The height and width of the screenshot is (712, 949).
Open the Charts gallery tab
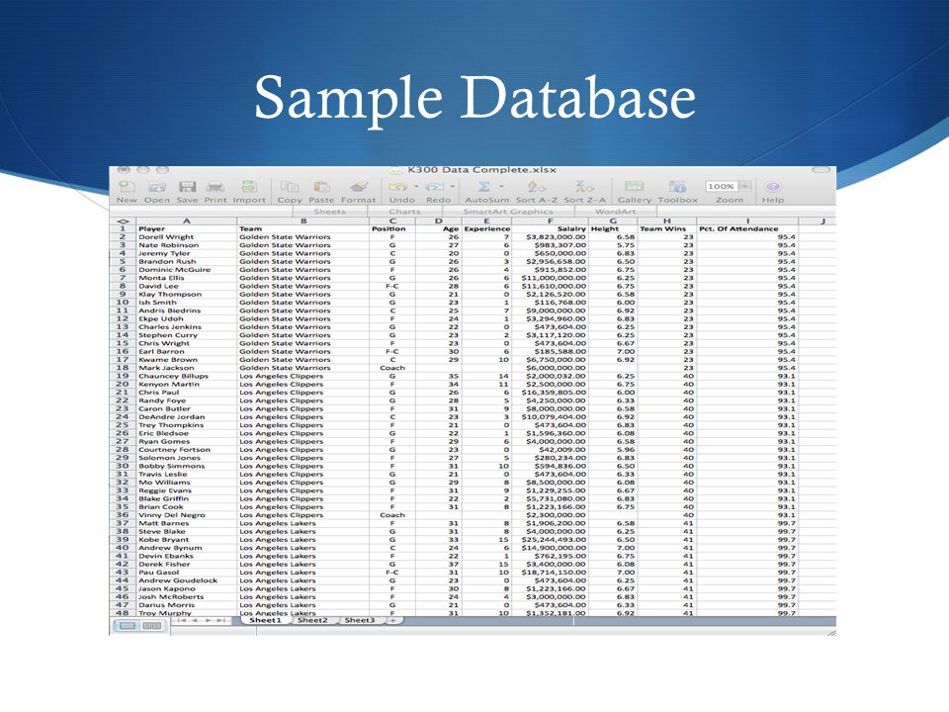[404, 212]
